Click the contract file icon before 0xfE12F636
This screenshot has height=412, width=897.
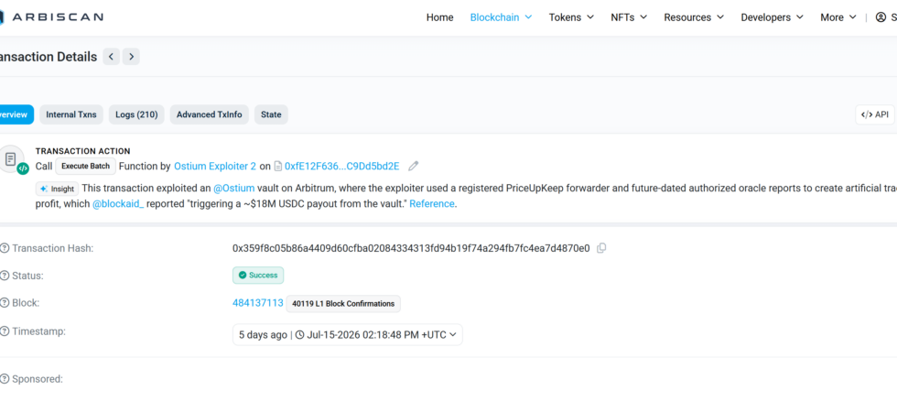(278, 167)
